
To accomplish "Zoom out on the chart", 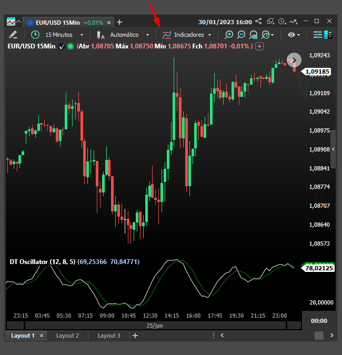I will tap(241, 35).
